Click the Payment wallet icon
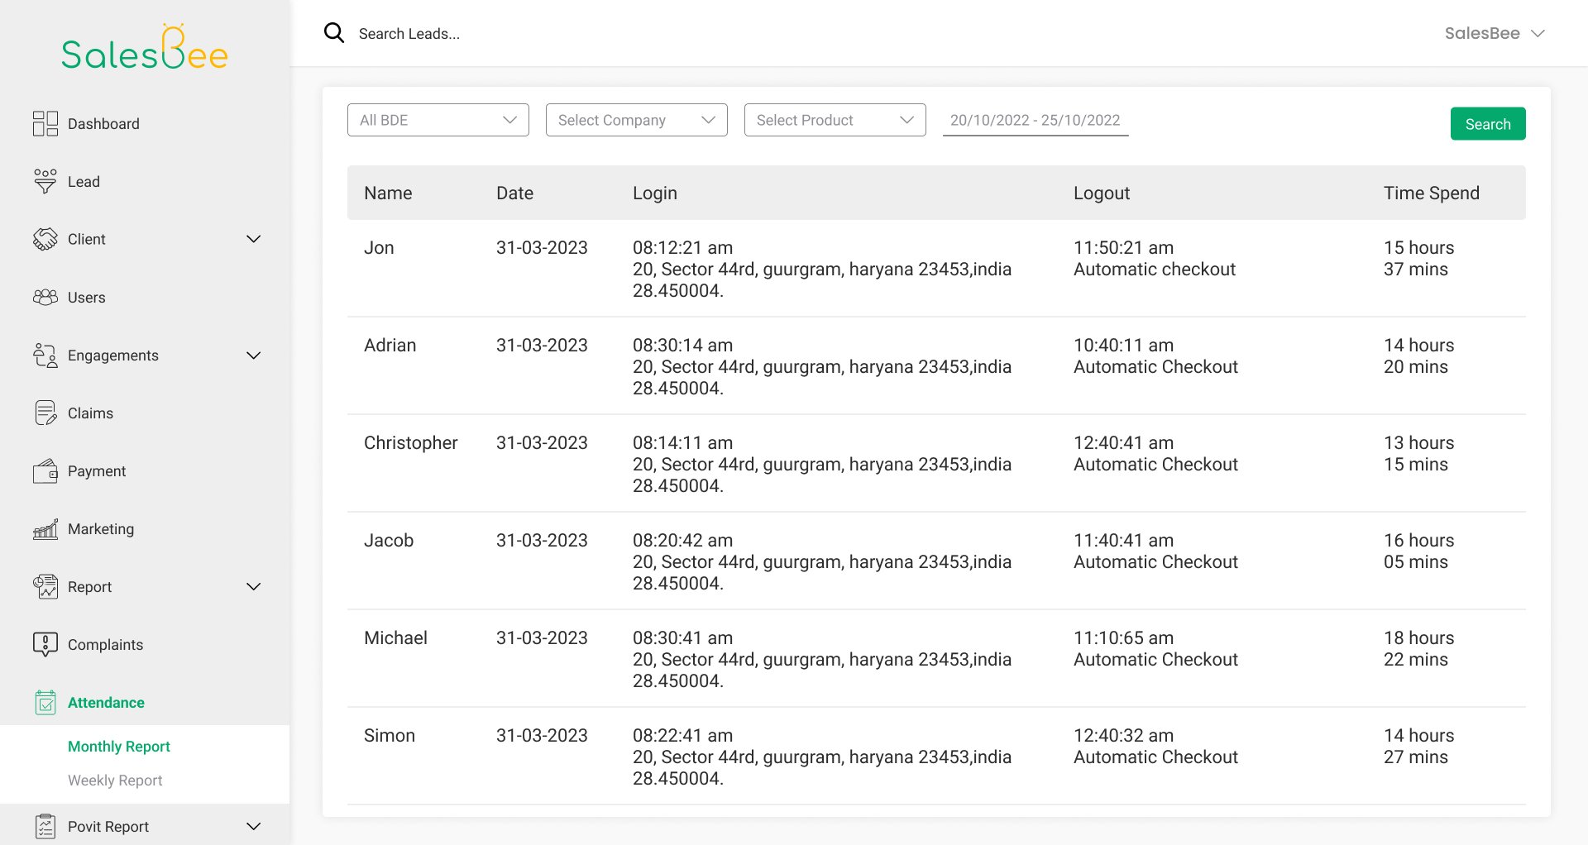The image size is (1588, 845). pos(45,471)
